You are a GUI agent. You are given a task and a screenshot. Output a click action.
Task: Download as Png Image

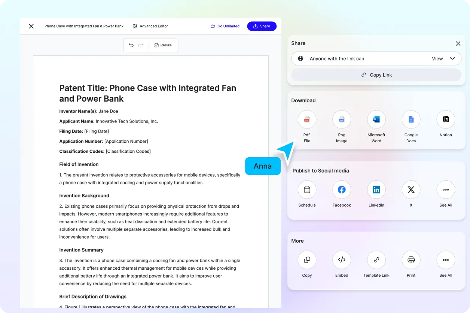tap(342, 120)
